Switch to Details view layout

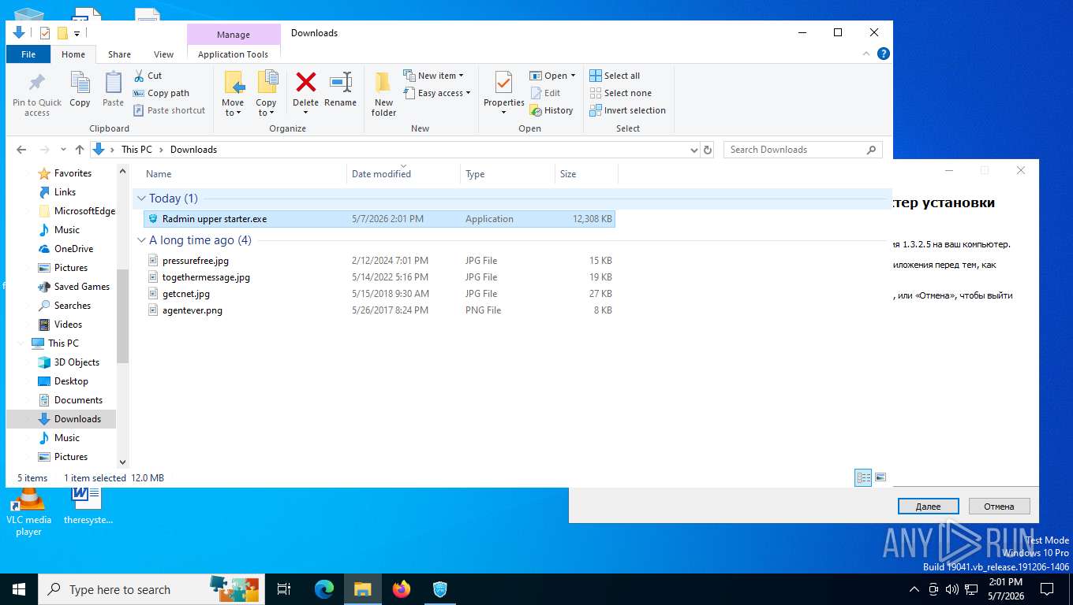pyautogui.click(x=864, y=477)
